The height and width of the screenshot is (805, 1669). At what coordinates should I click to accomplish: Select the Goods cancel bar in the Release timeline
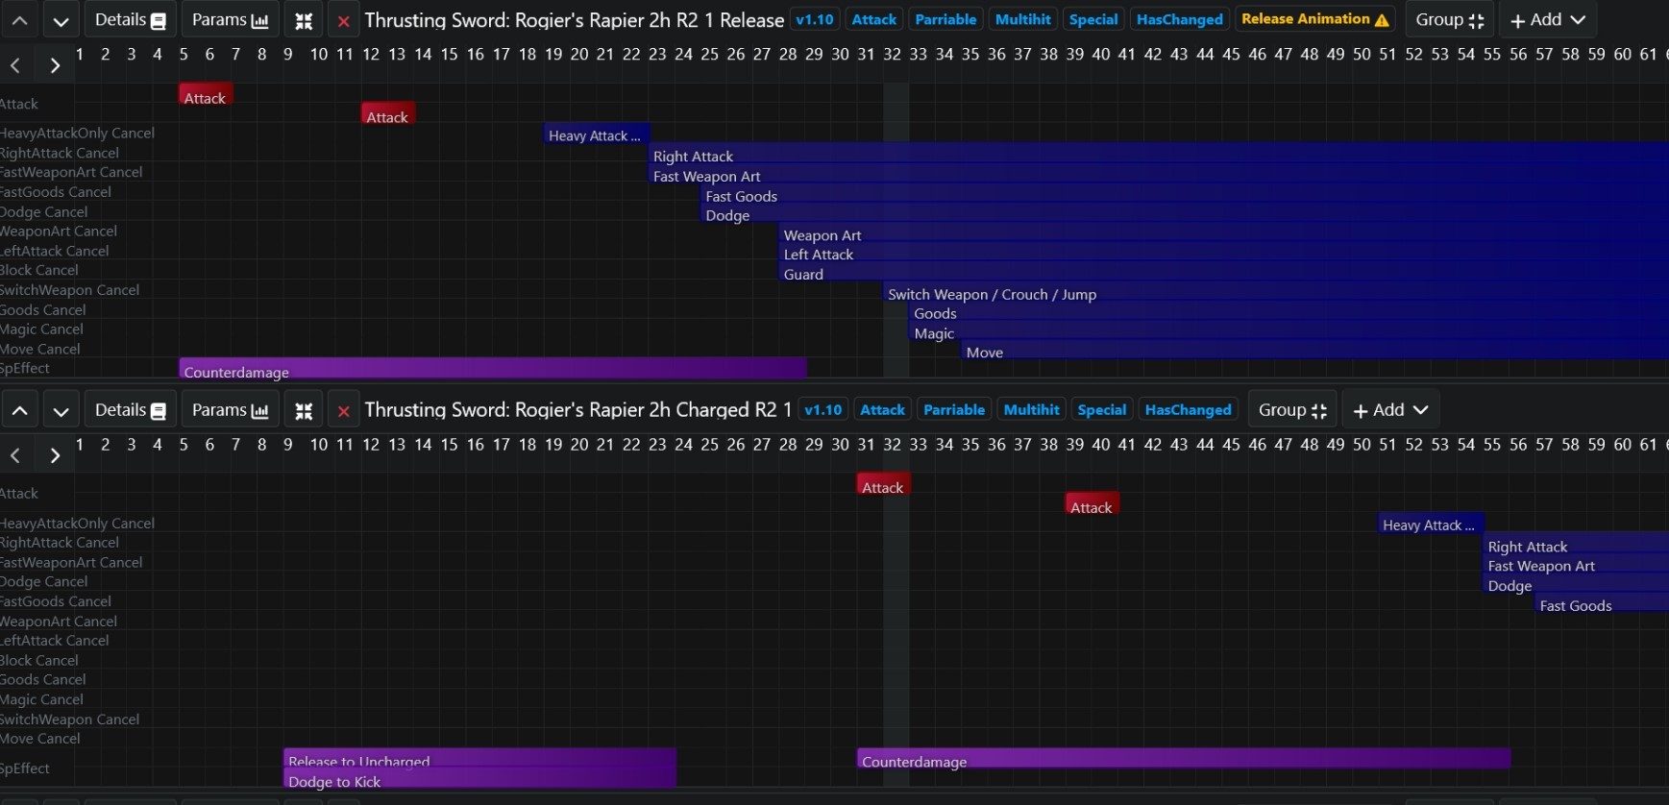pos(1289,311)
